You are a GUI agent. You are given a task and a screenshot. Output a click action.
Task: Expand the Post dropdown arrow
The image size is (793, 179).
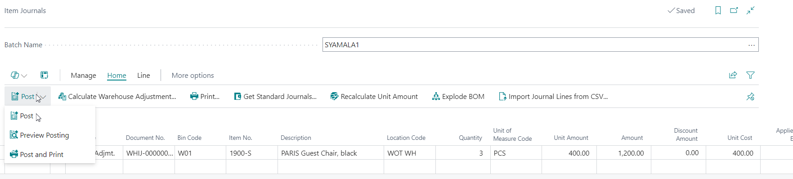(43, 97)
